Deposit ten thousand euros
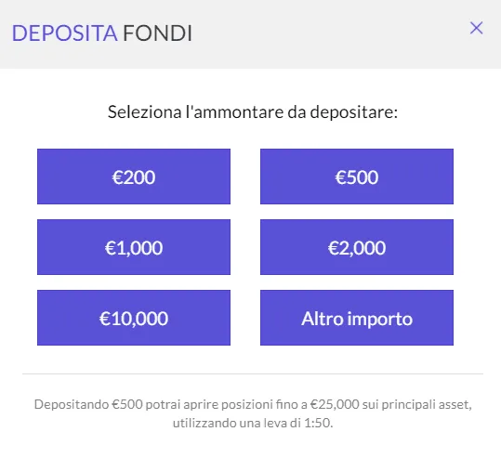Viewport: 501px width, 458px height. click(x=134, y=318)
